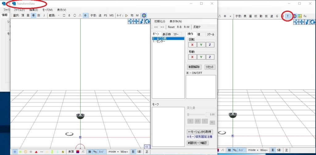Click the highlighted T button in back window toolbar

[288, 16]
